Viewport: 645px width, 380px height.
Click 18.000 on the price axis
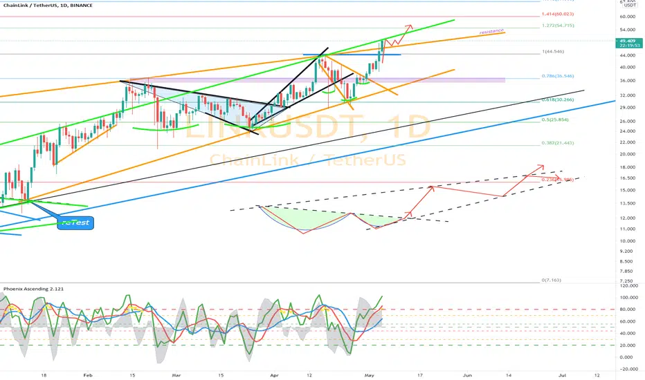click(x=628, y=167)
